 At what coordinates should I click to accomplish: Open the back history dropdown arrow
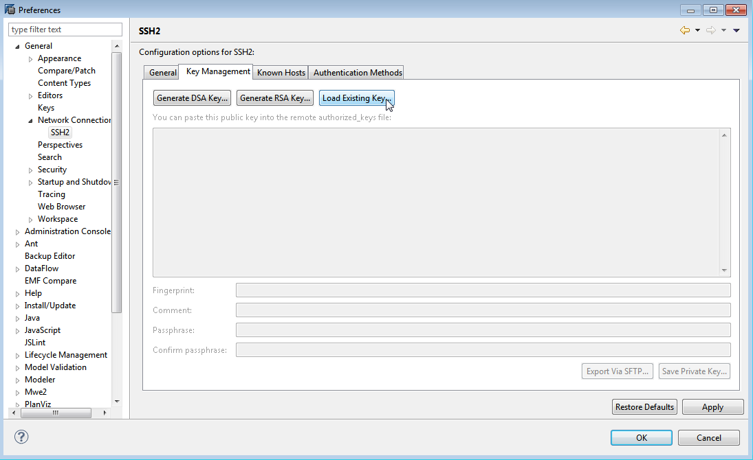(x=697, y=31)
